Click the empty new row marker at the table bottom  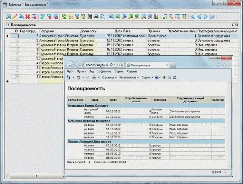click(7, 81)
